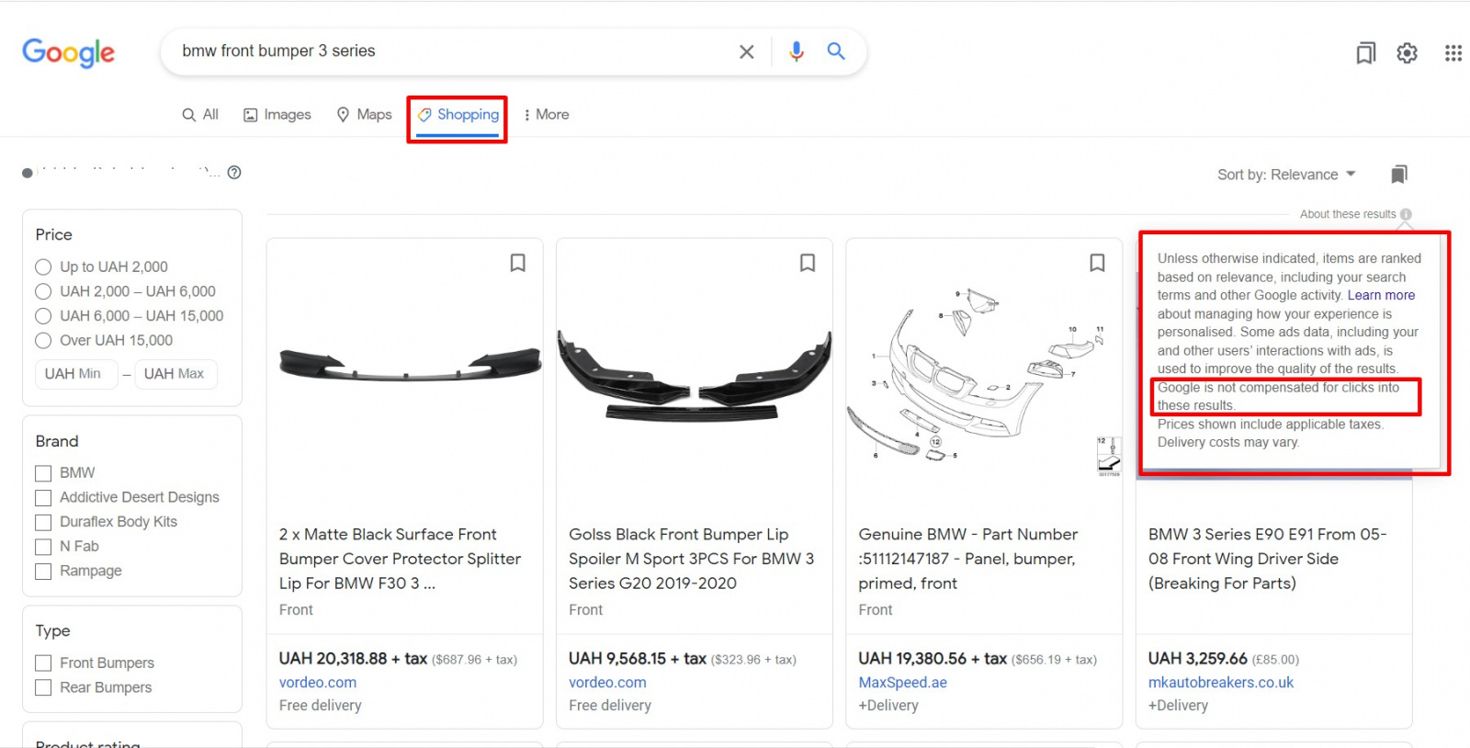
Task: Open the settings gear icon
Action: (x=1407, y=53)
